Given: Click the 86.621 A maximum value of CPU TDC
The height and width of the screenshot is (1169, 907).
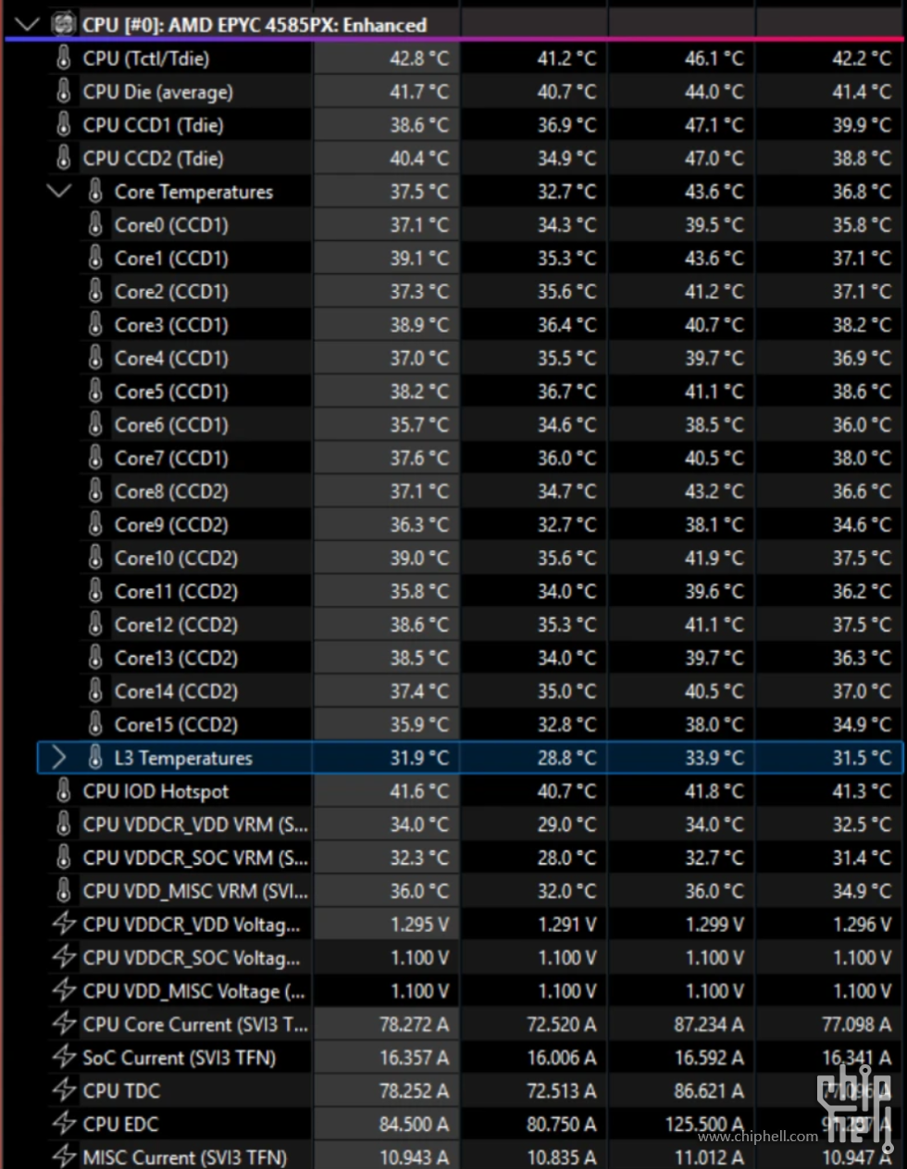Looking at the screenshot, I should [x=709, y=1091].
